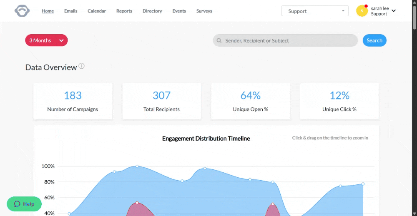
Task: Click the first pink series peak point
Action: (137, 203)
